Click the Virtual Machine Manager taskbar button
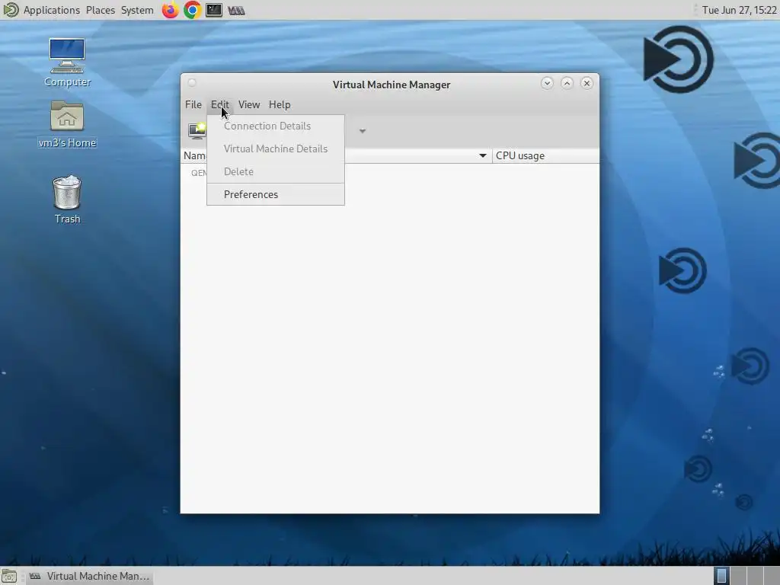 pyautogui.click(x=89, y=576)
